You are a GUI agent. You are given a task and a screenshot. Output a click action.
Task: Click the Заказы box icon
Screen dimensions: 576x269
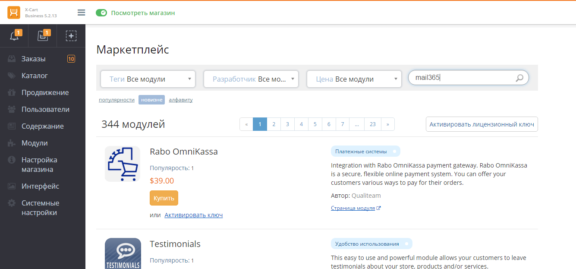(12, 59)
